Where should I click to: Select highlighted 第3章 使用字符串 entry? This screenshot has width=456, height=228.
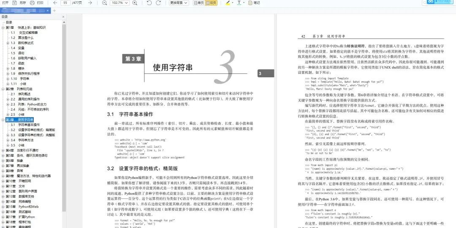tap(19, 120)
